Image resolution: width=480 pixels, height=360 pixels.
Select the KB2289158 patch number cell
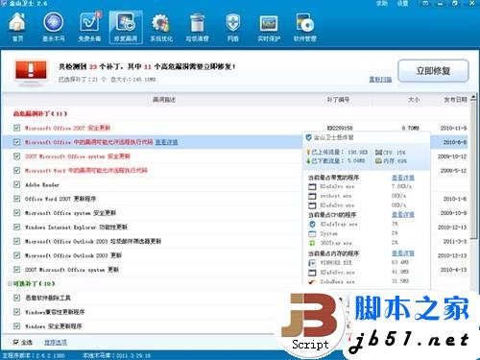tap(340, 128)
